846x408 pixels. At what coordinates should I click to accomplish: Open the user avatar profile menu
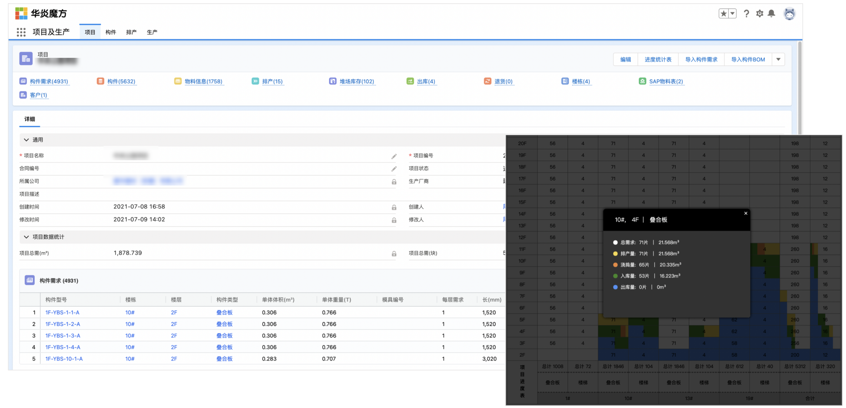[x=789, y=14]
